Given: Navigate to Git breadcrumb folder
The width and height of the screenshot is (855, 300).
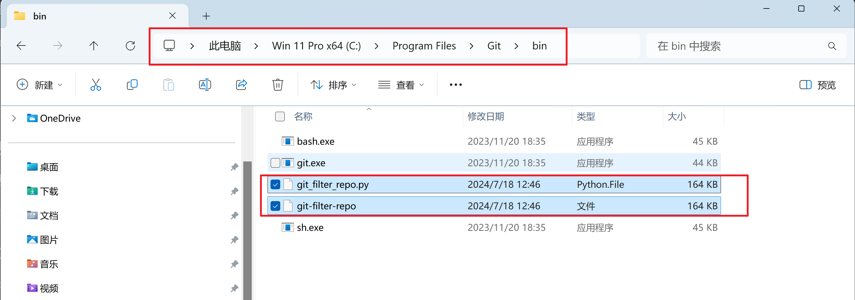Looking at the screenshot, I should [494, 46].
